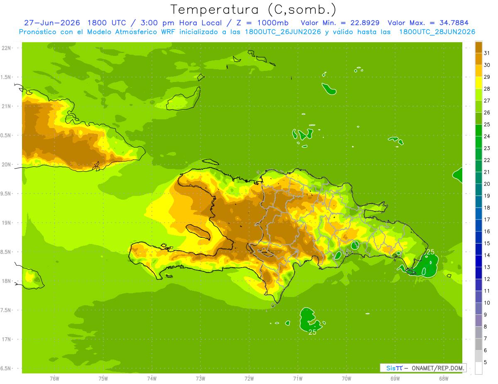Click the latitude axis label "7.5N"
This screenshot has height=384, width=498.
tap(6, 310)
